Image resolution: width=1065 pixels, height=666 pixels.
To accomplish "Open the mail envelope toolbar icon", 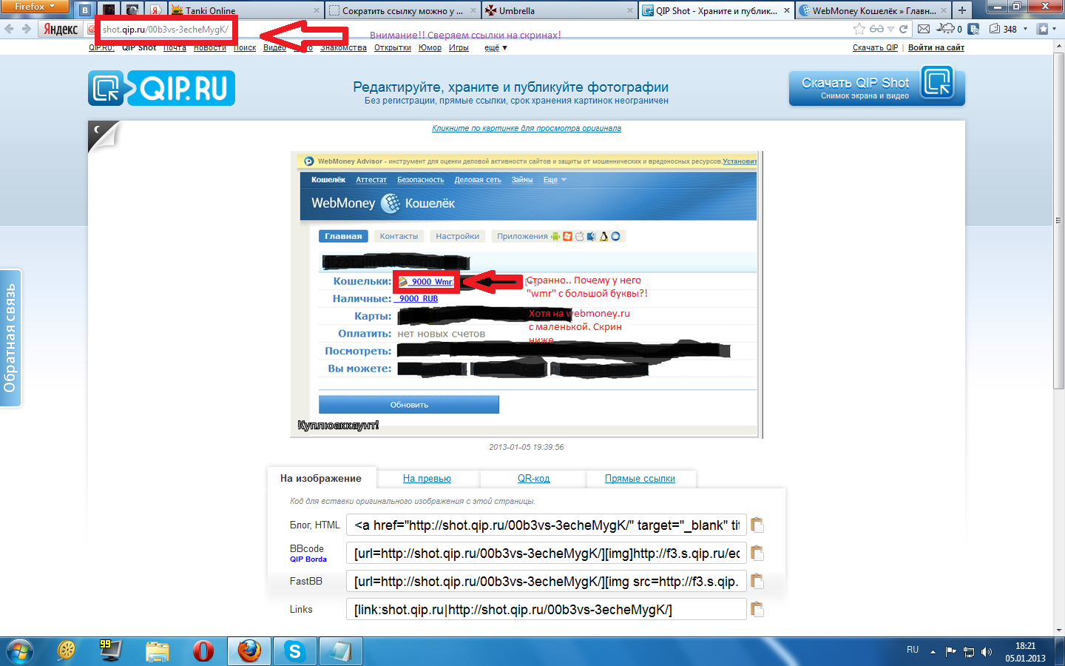I will (924, 29).
